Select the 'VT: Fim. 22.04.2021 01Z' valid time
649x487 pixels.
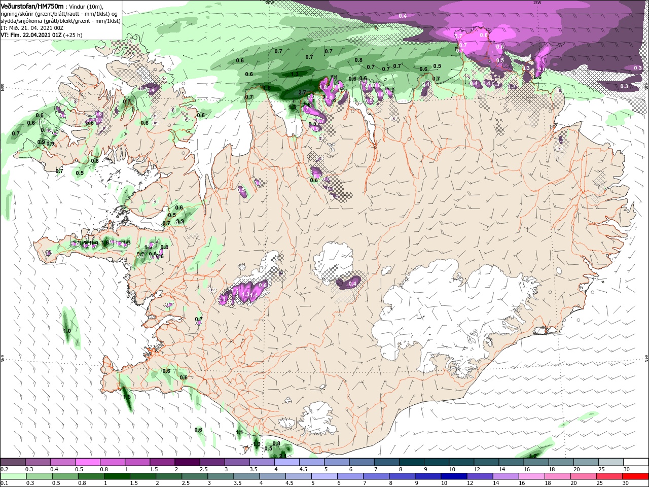(31, 35)
